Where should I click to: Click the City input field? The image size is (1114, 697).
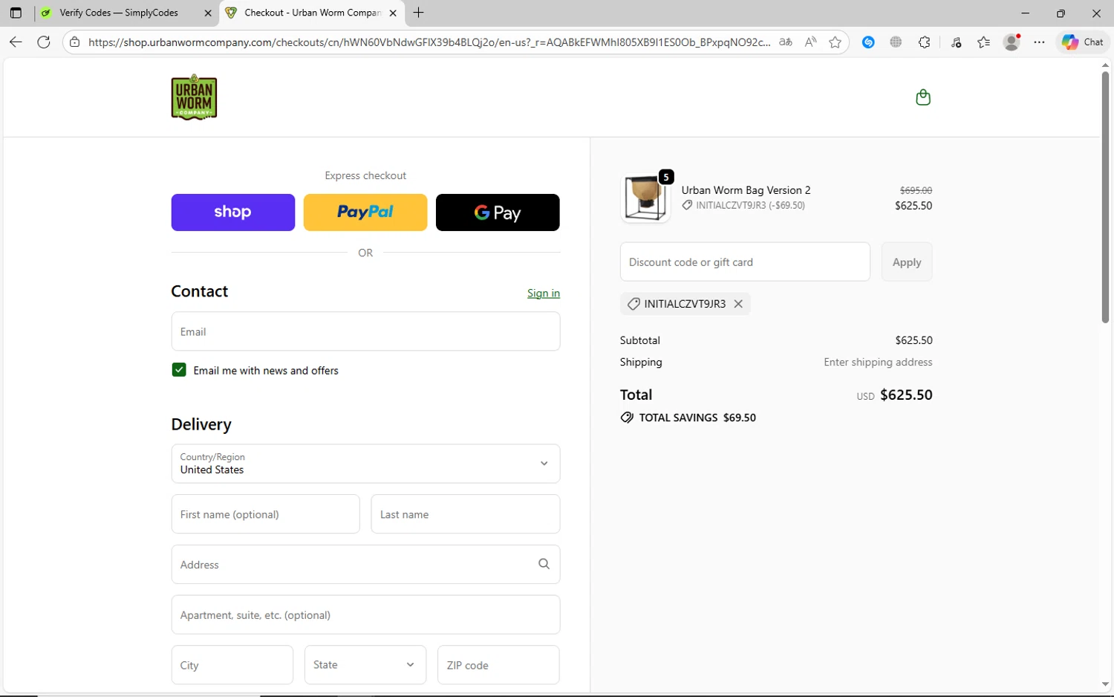tap(232, 664)
